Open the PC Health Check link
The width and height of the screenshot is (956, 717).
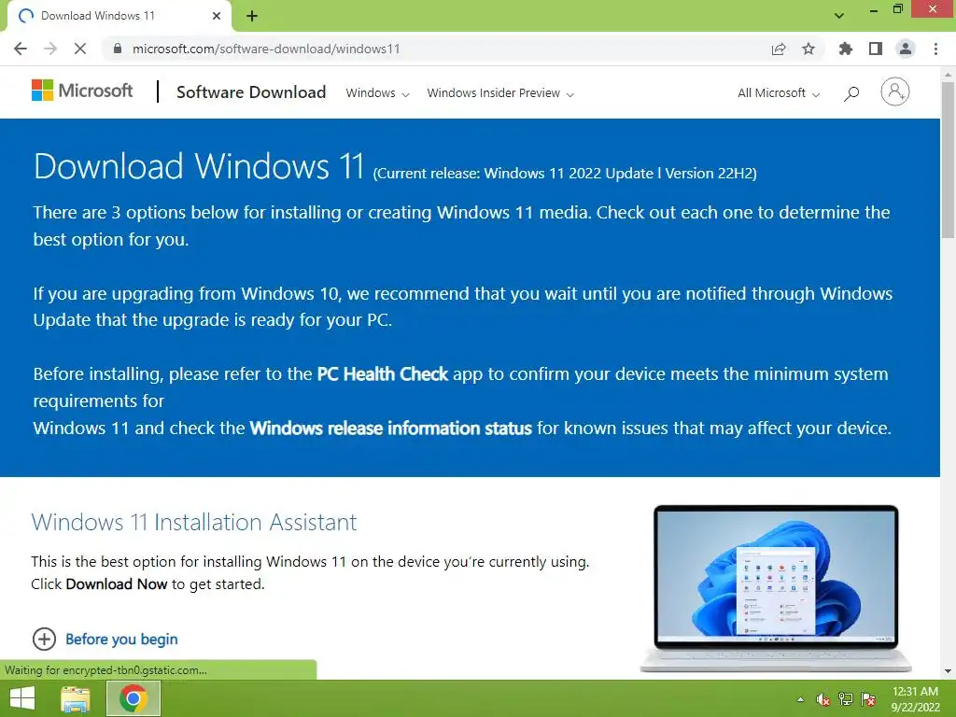(382, 373)
